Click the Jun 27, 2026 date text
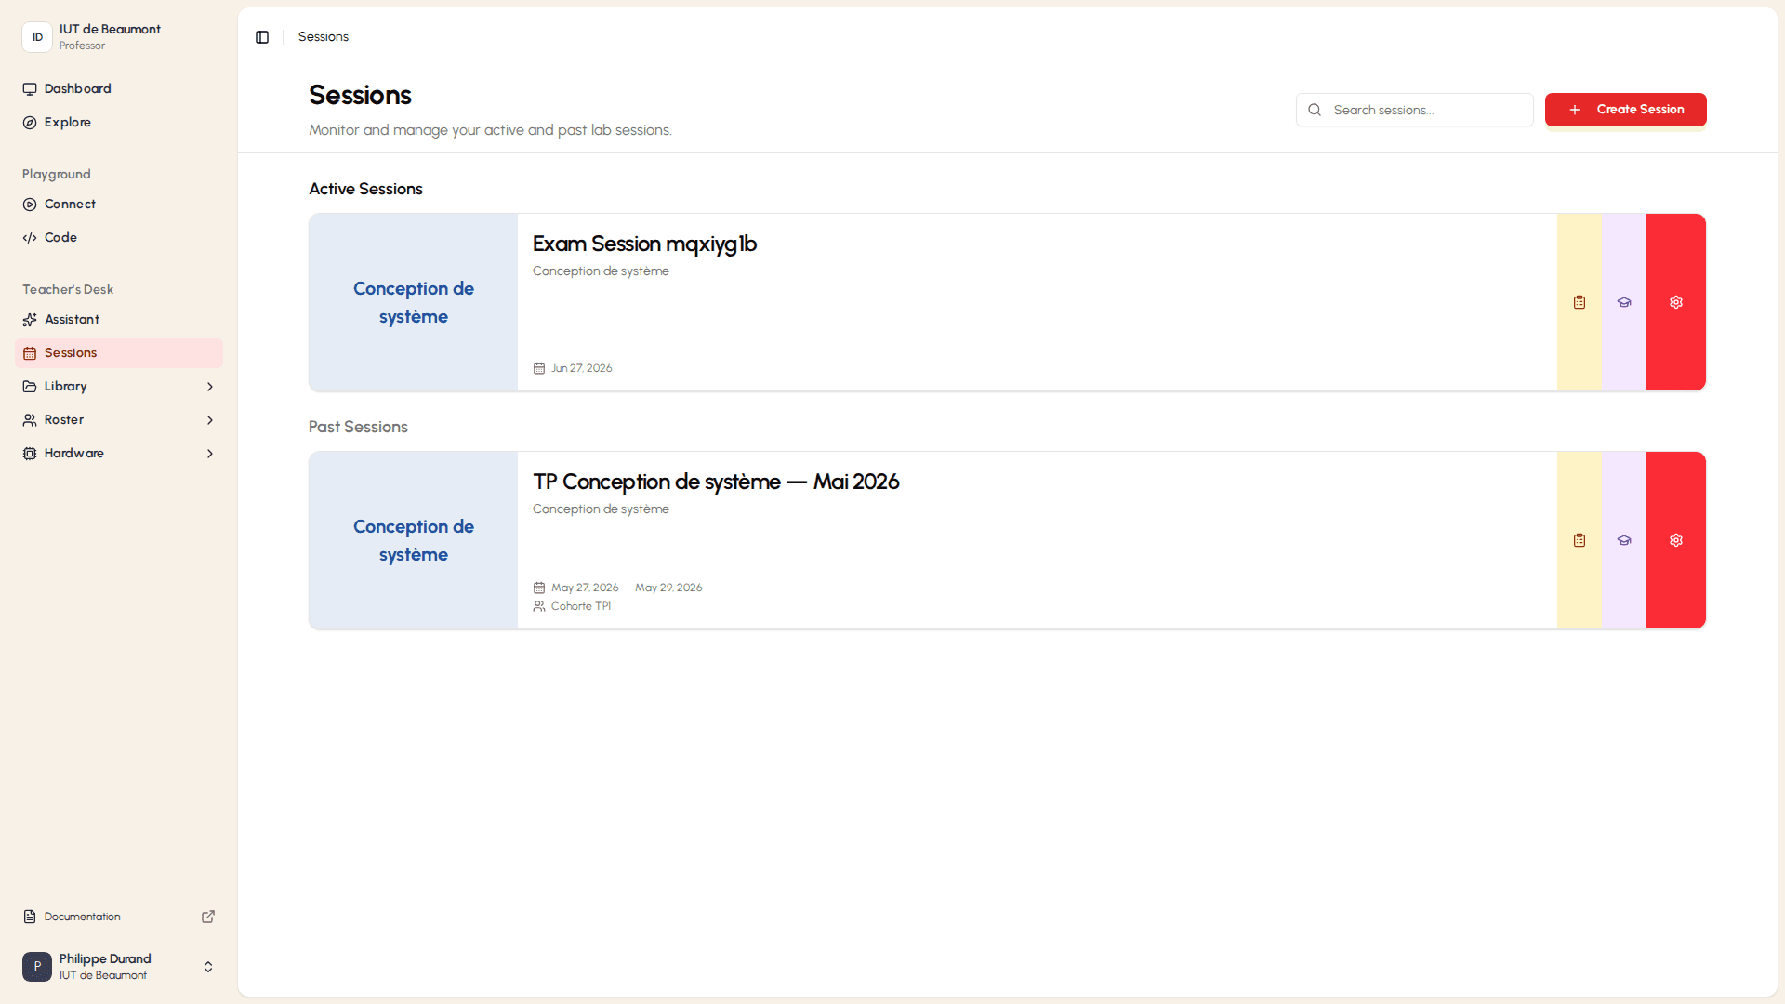 click(582, 368)
